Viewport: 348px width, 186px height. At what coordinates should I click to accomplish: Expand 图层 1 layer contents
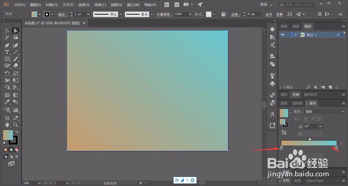tap(295, 35)
